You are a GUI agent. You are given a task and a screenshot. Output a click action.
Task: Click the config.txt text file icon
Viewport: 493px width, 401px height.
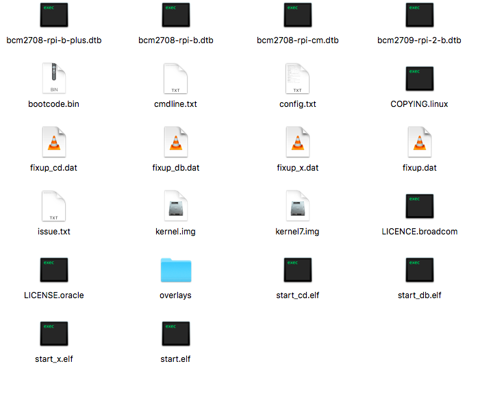pos(297,78)
